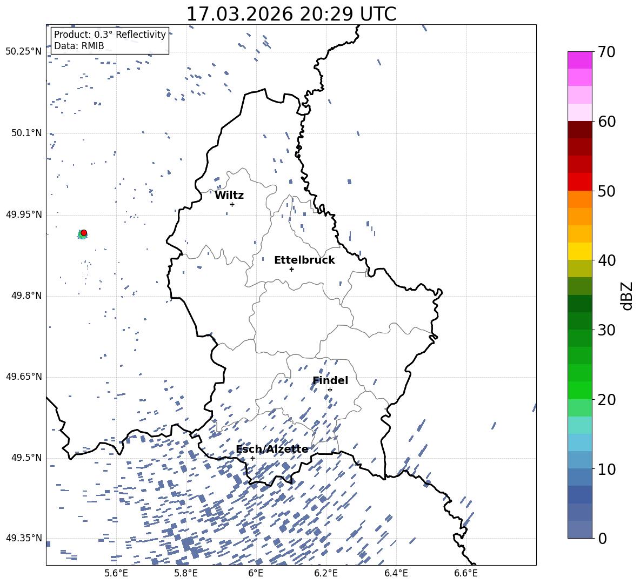Click the dark maroon colorbar segment below 60

(580, 130)
